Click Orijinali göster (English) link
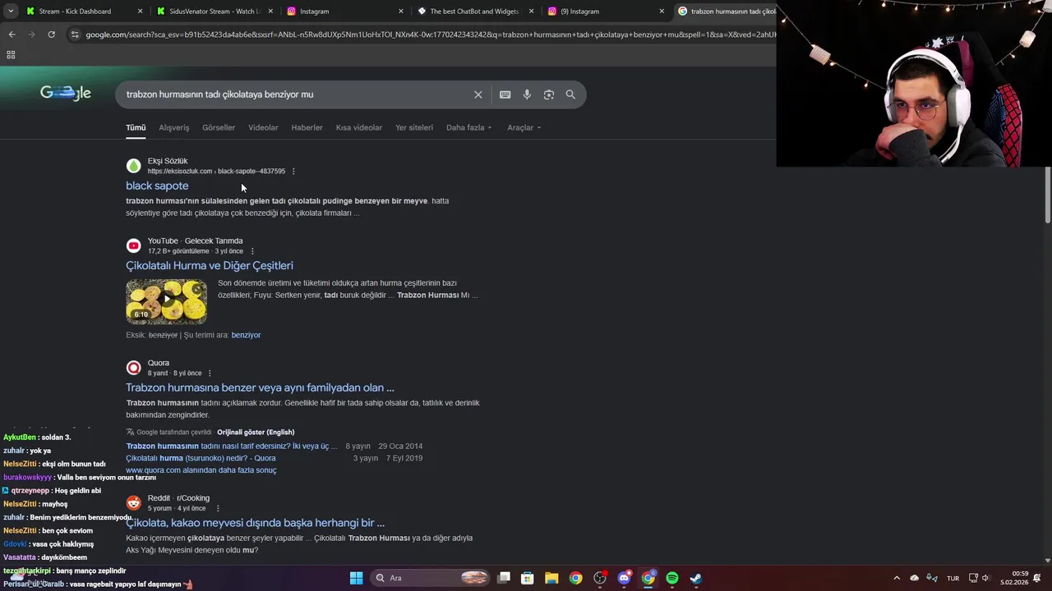Screen dimensions: 1052x591 [x=256, y=432]
